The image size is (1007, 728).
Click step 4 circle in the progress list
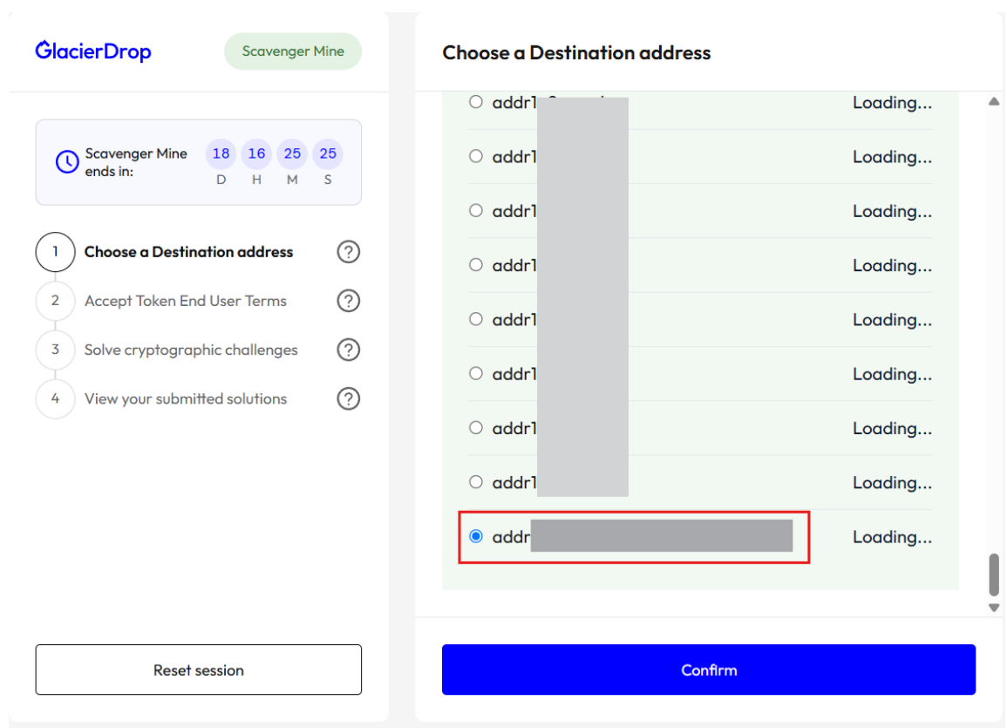pos(55,398)
